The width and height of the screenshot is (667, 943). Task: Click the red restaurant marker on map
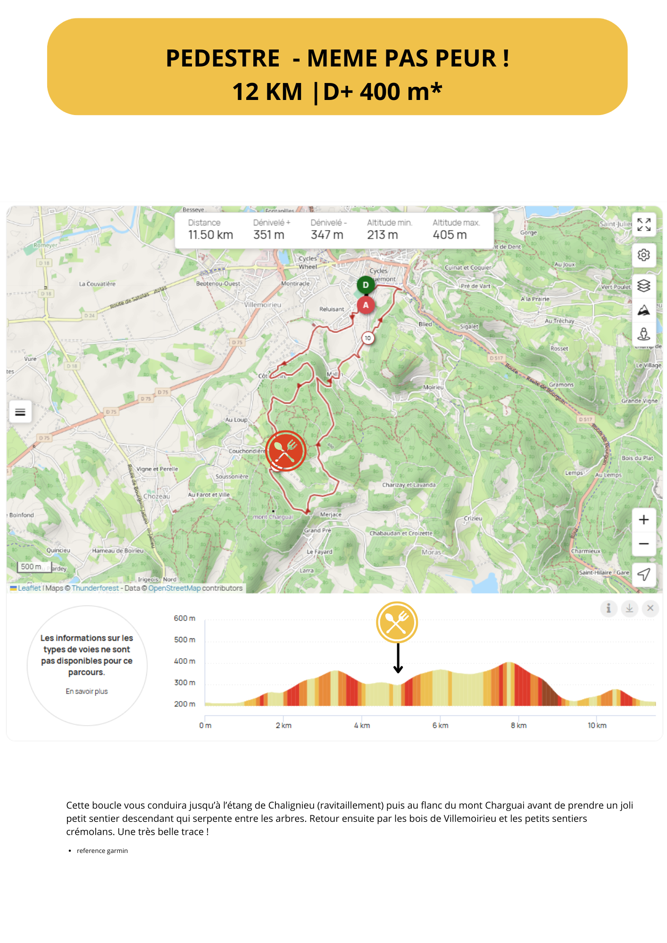[x=285, y=451]
